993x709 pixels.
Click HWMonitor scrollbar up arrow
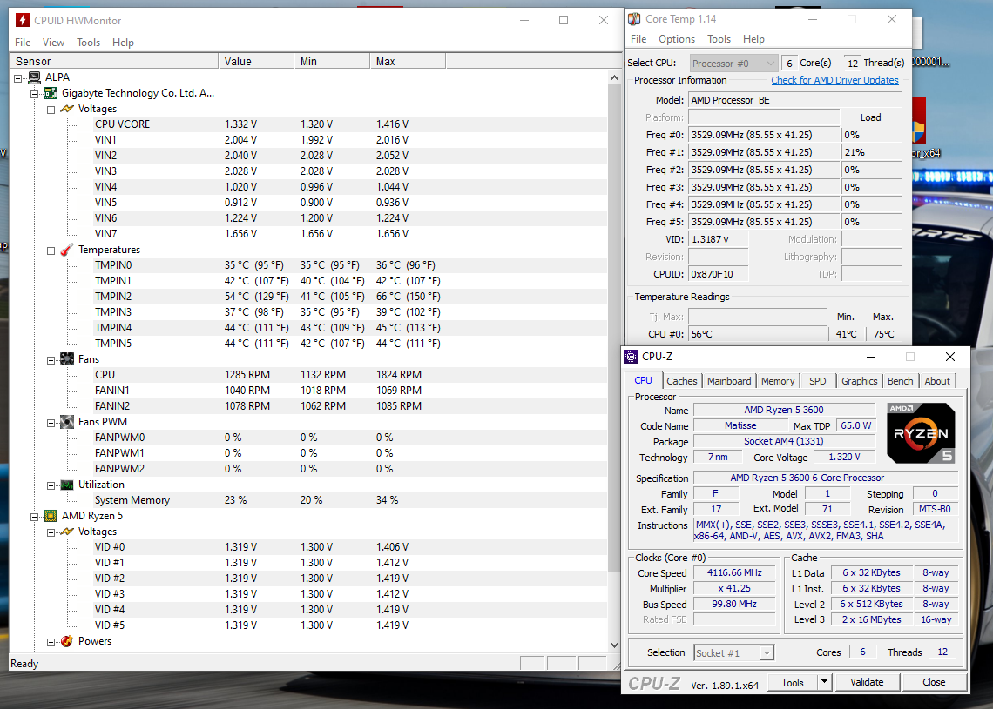tap(614, 77)
